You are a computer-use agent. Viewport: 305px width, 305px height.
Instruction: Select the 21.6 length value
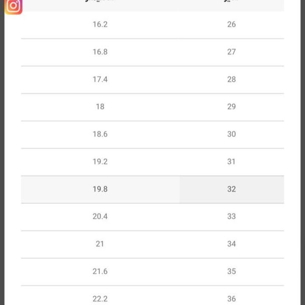click(100, 271)
